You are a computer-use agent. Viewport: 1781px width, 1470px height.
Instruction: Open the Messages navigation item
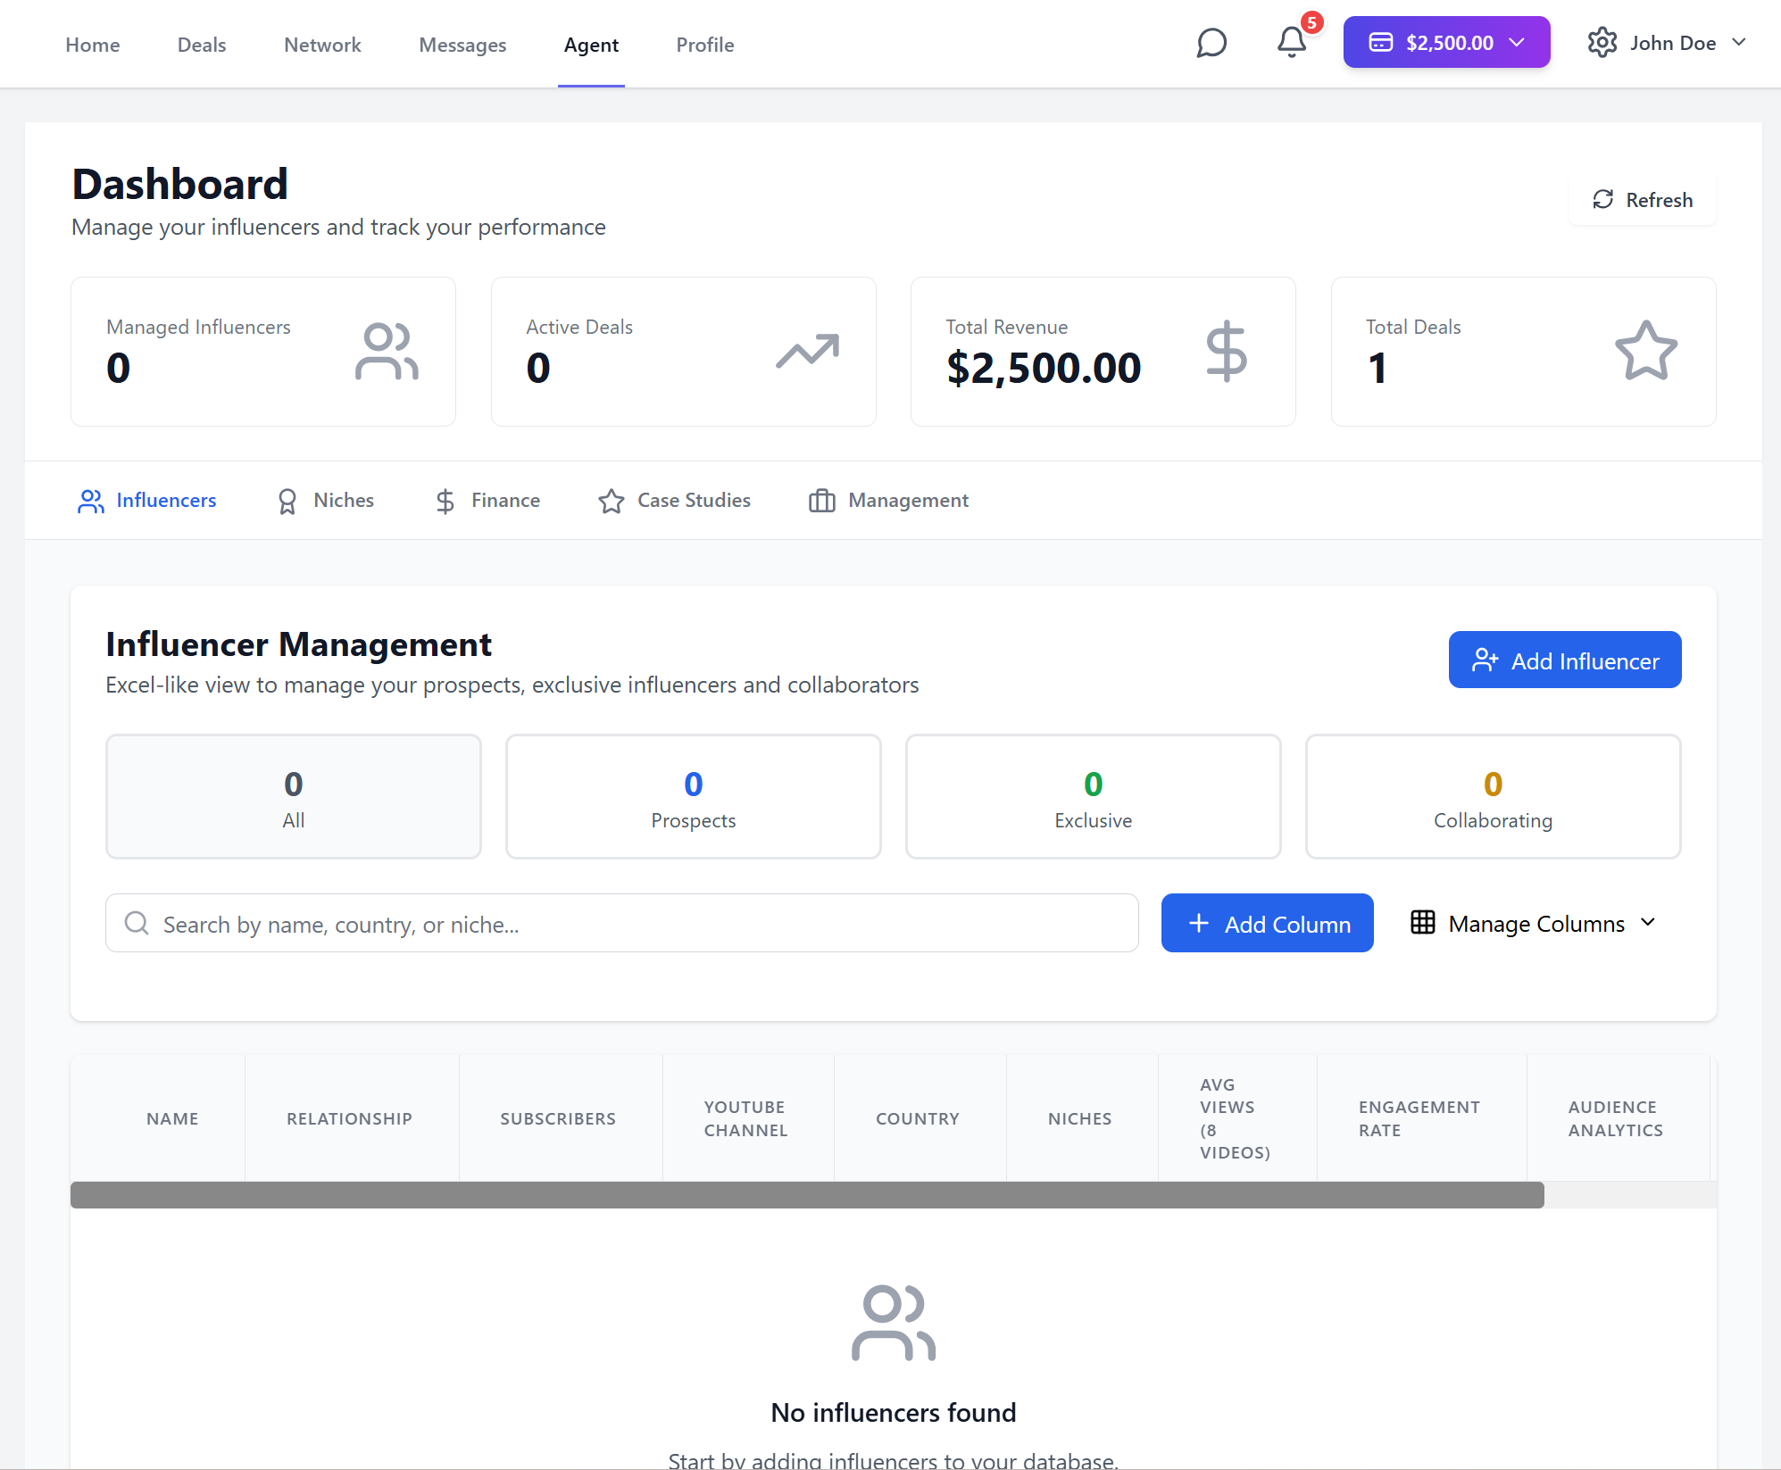tap(462, 45)
